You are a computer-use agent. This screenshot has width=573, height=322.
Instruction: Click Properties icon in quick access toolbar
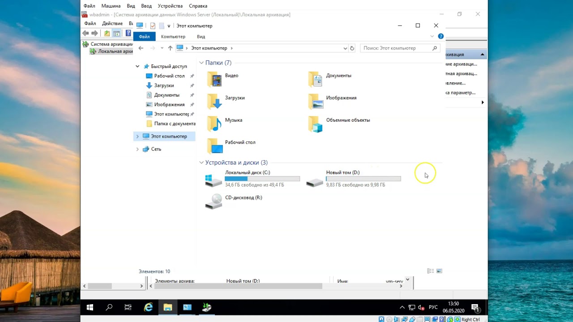[153, 26]
